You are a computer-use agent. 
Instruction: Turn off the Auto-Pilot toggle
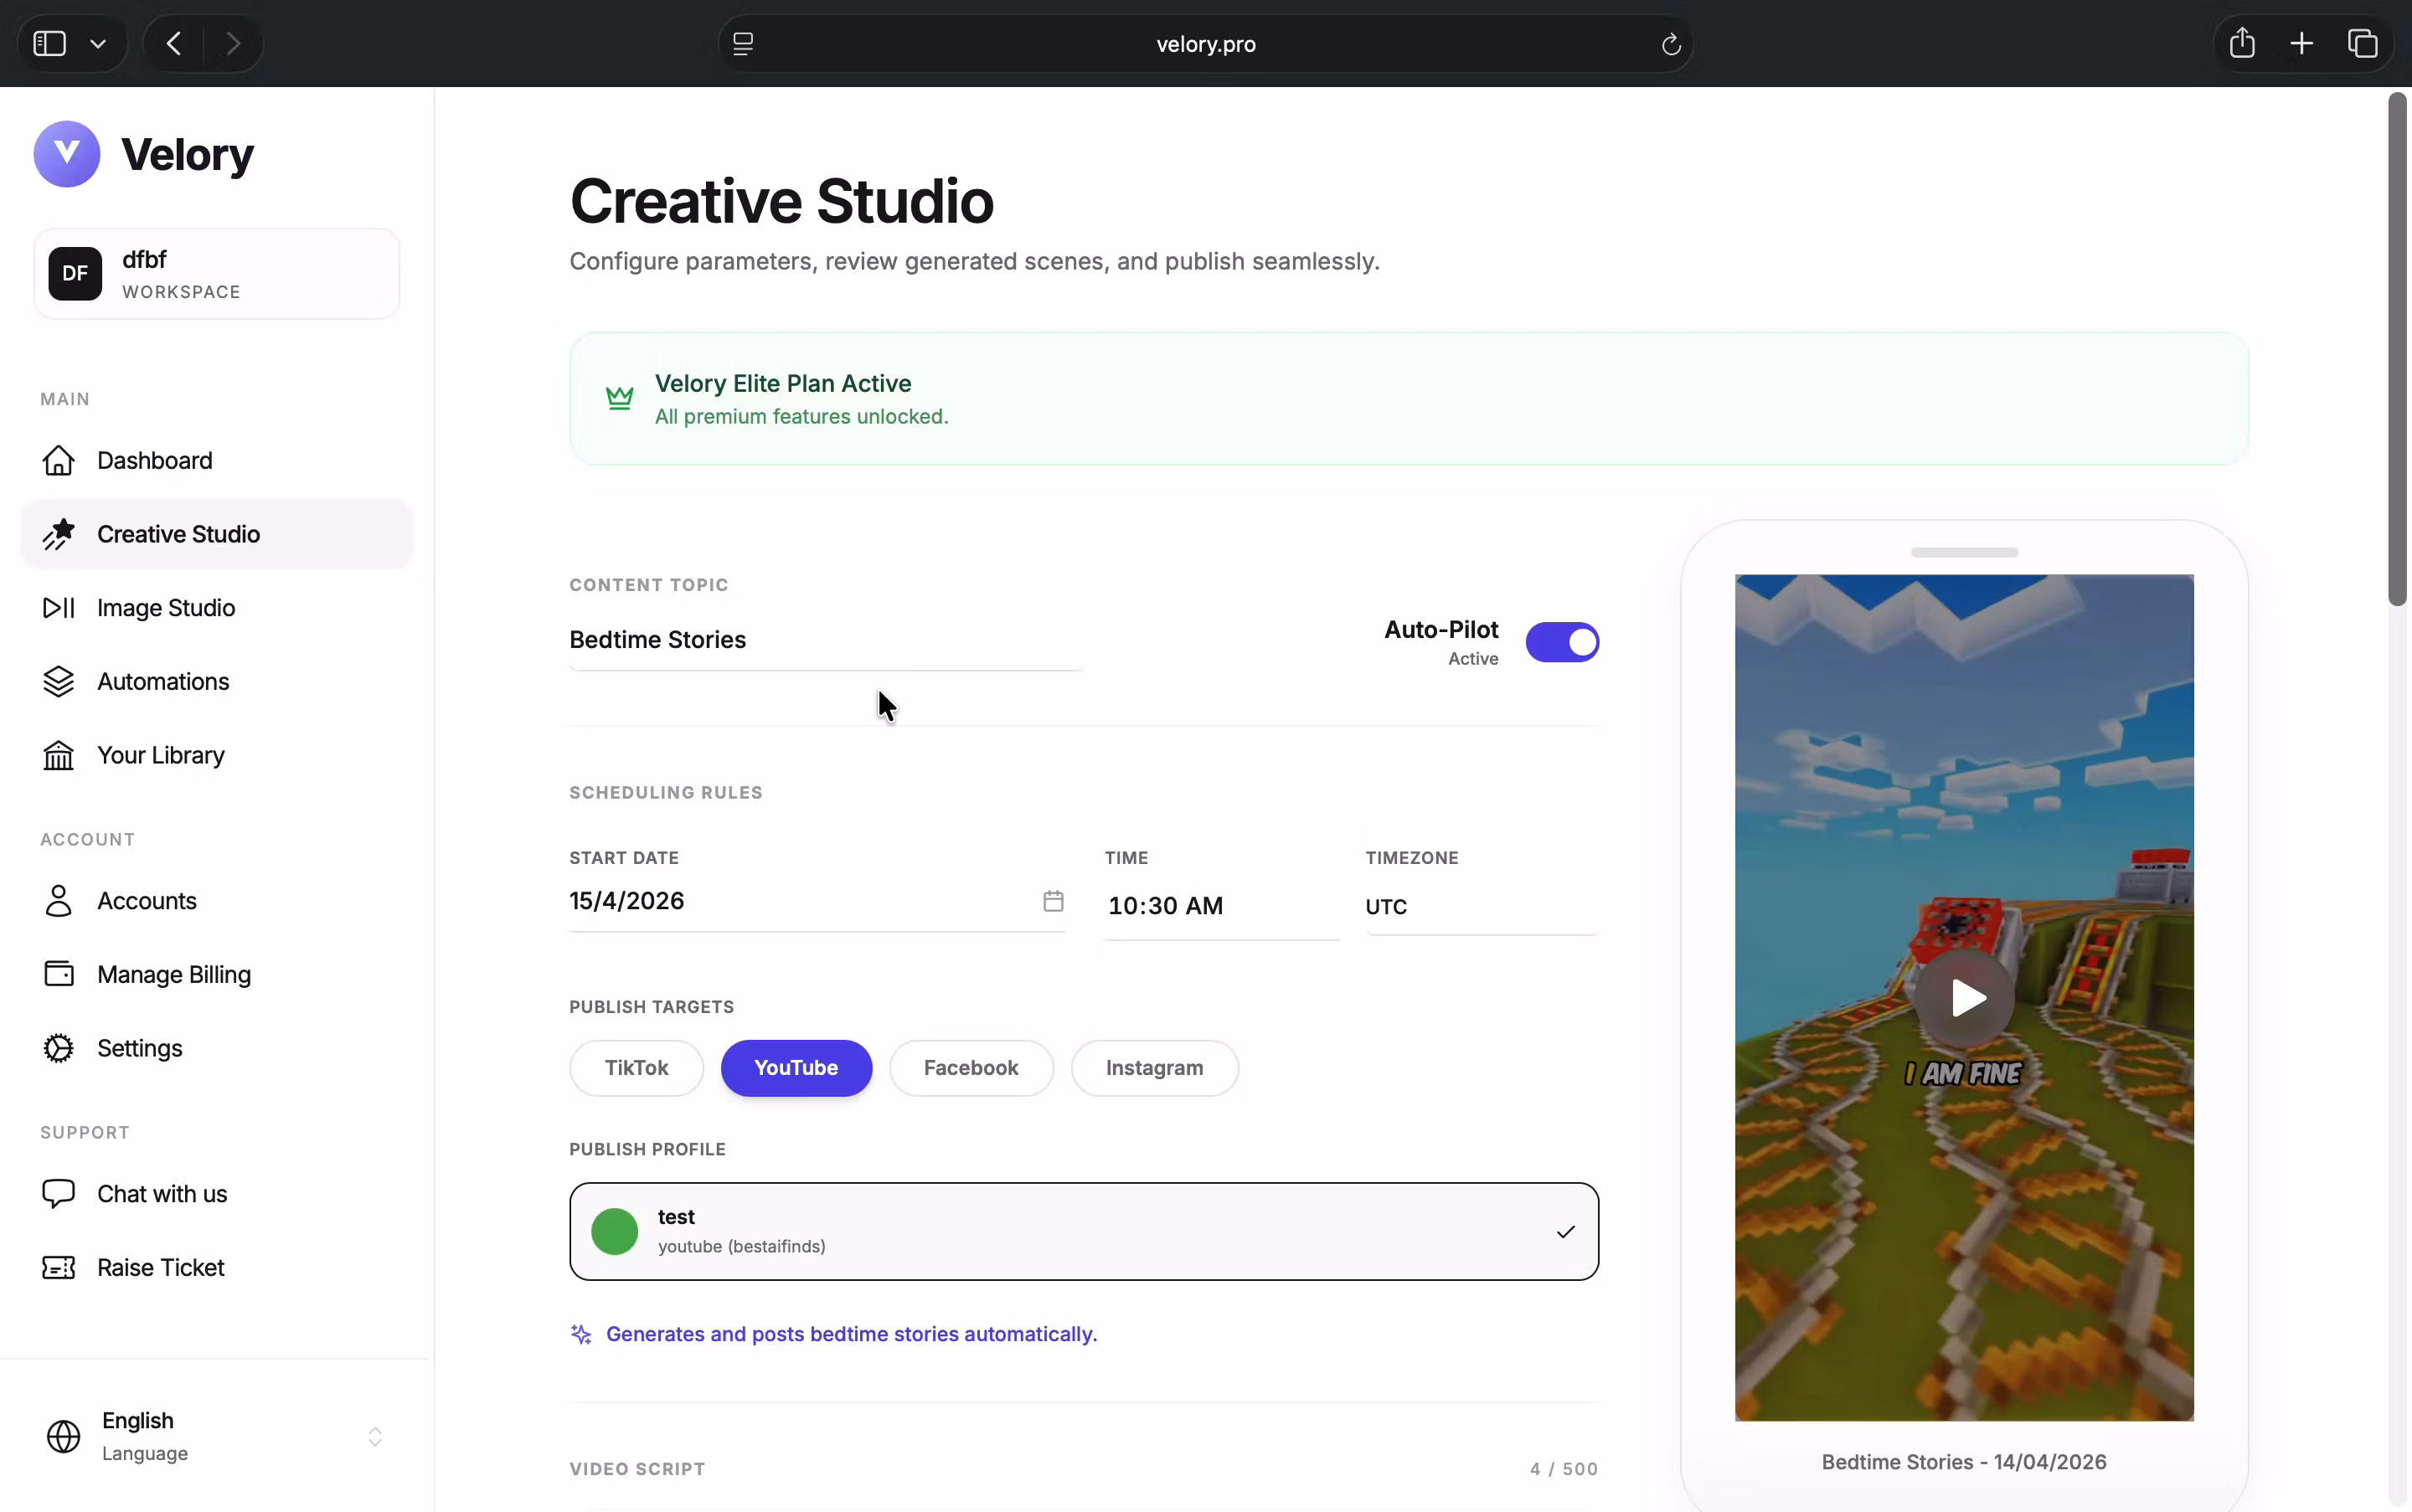tap(1562, 642)
